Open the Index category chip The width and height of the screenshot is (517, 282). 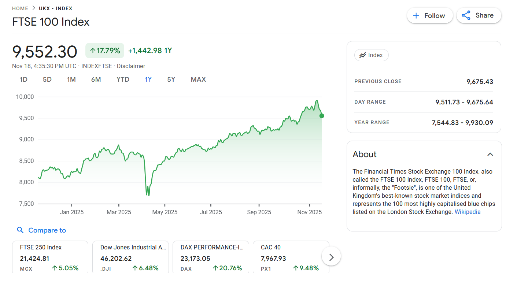pos(372,55)
